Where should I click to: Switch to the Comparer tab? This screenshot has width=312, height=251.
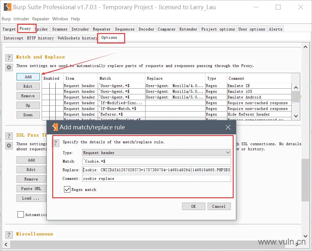coord(167,29)
